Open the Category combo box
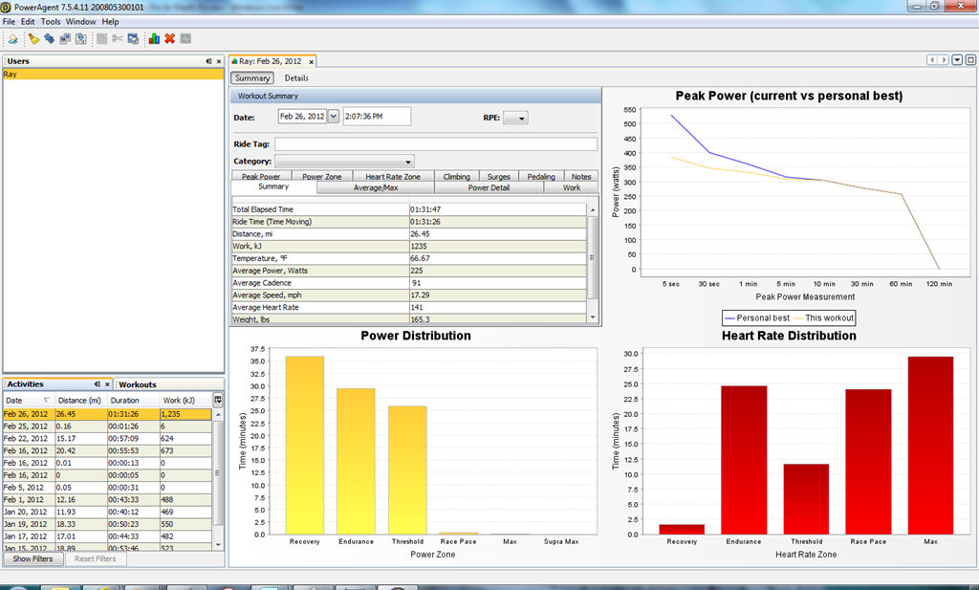 344,161
